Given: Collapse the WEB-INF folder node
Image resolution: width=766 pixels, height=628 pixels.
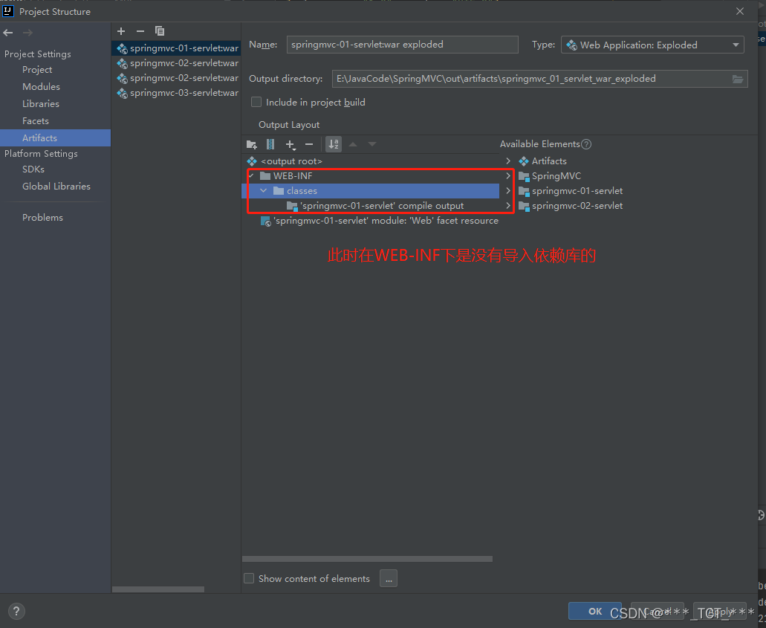Looking at the screenshot, I should coord(251,176).
